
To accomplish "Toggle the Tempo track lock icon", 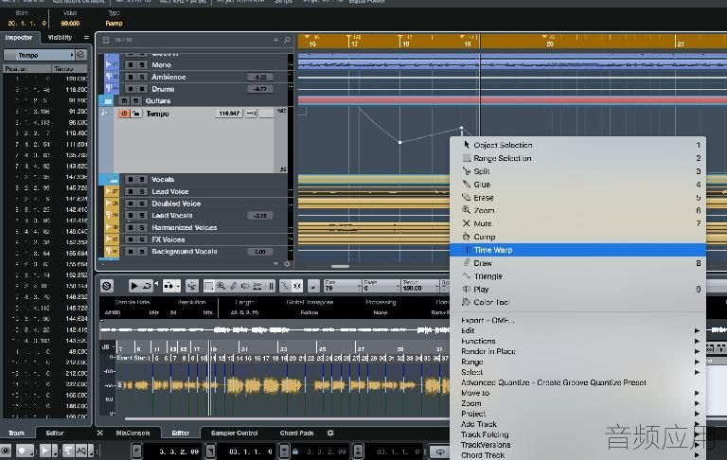I will pyautogui.click(x=136, y=114).
